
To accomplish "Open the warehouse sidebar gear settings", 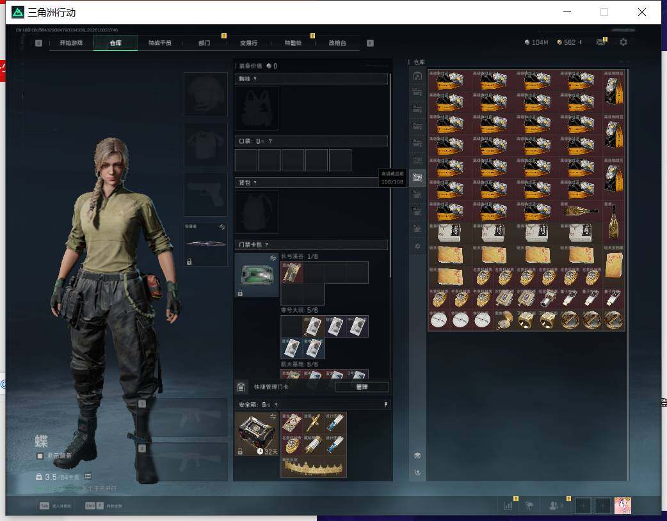I will coord(417,246).
